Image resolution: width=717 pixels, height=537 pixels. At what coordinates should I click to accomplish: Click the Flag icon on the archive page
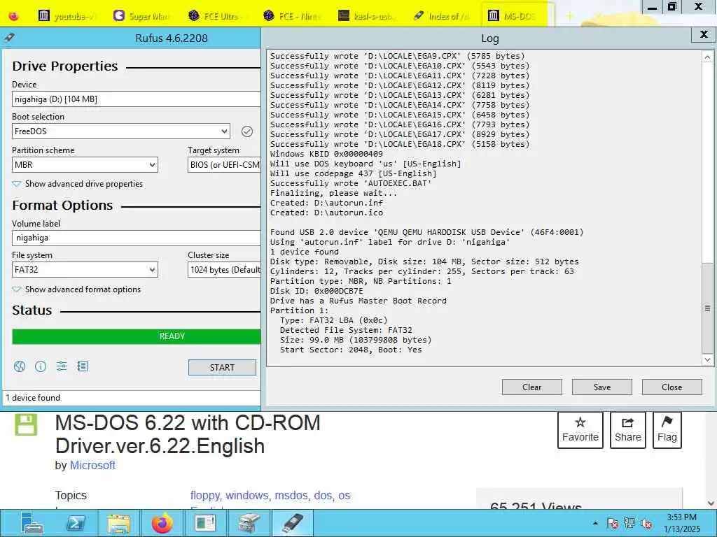pyautogui.click(x=667, y=422)
